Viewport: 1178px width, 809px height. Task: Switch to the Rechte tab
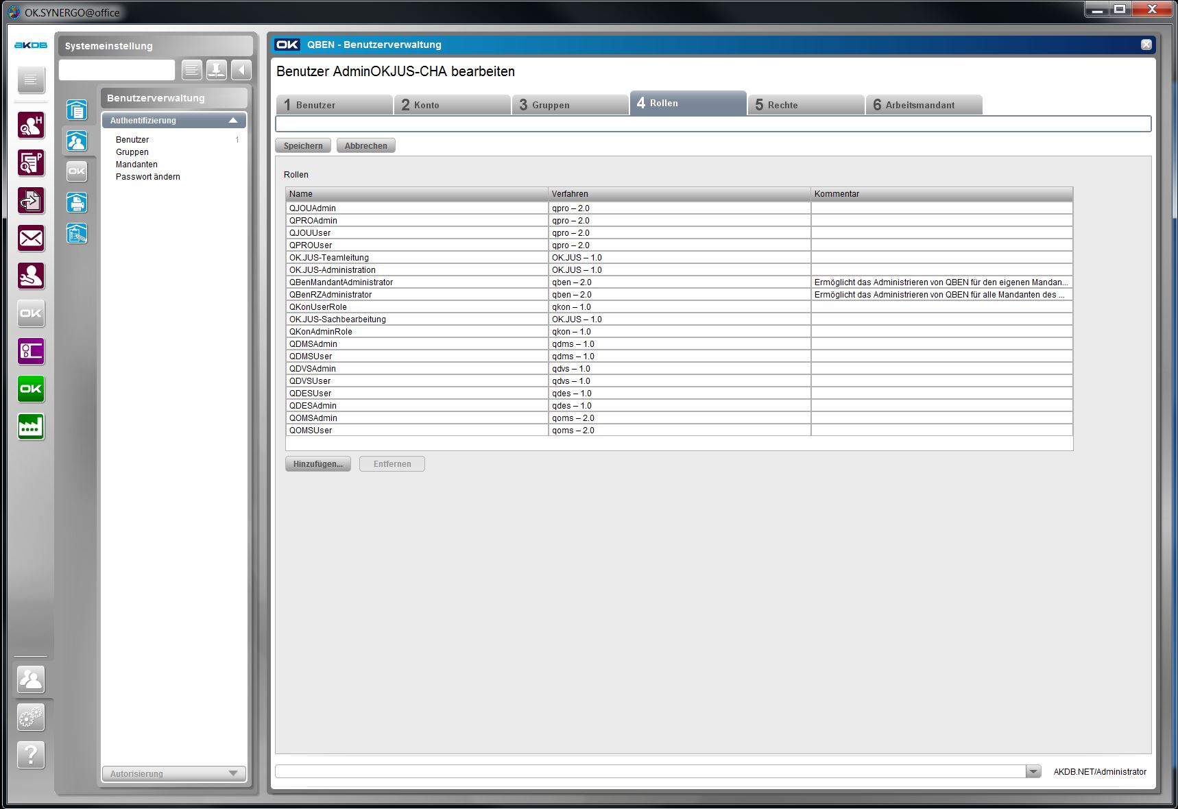point(805,105)
